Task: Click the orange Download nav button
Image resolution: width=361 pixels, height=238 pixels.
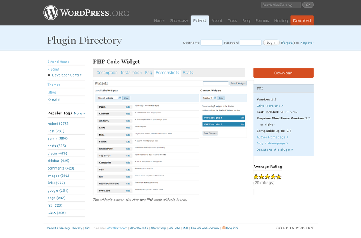Action: pyautogui.click(x=302, y=20)
